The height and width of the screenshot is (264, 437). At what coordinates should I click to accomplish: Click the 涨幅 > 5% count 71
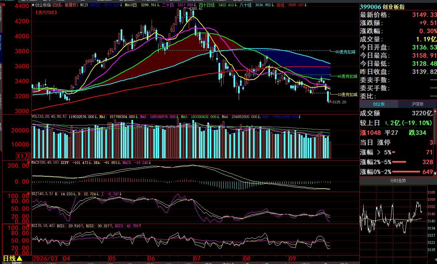[x=429, y=152]
